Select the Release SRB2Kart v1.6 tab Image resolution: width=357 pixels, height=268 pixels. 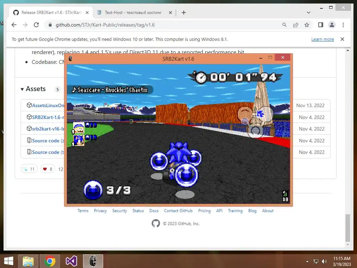pyautogui.click(x=51, y=13)
